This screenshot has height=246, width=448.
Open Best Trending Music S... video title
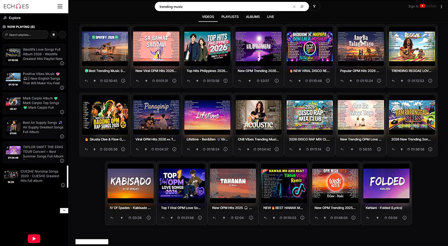pyautogui.click(x=105, y=71)
